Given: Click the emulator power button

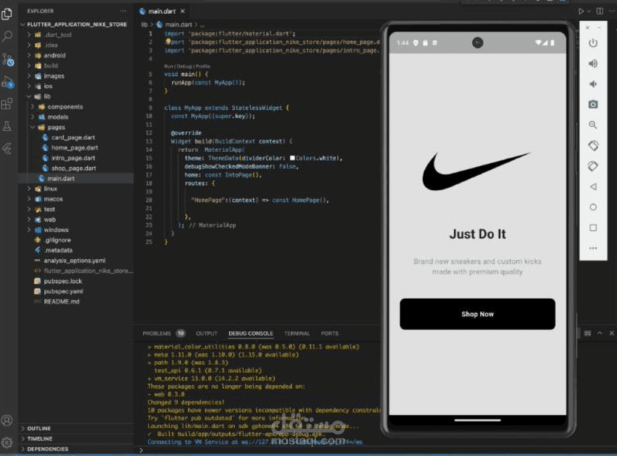Looking at the screenshot, I should coord(593,43).
